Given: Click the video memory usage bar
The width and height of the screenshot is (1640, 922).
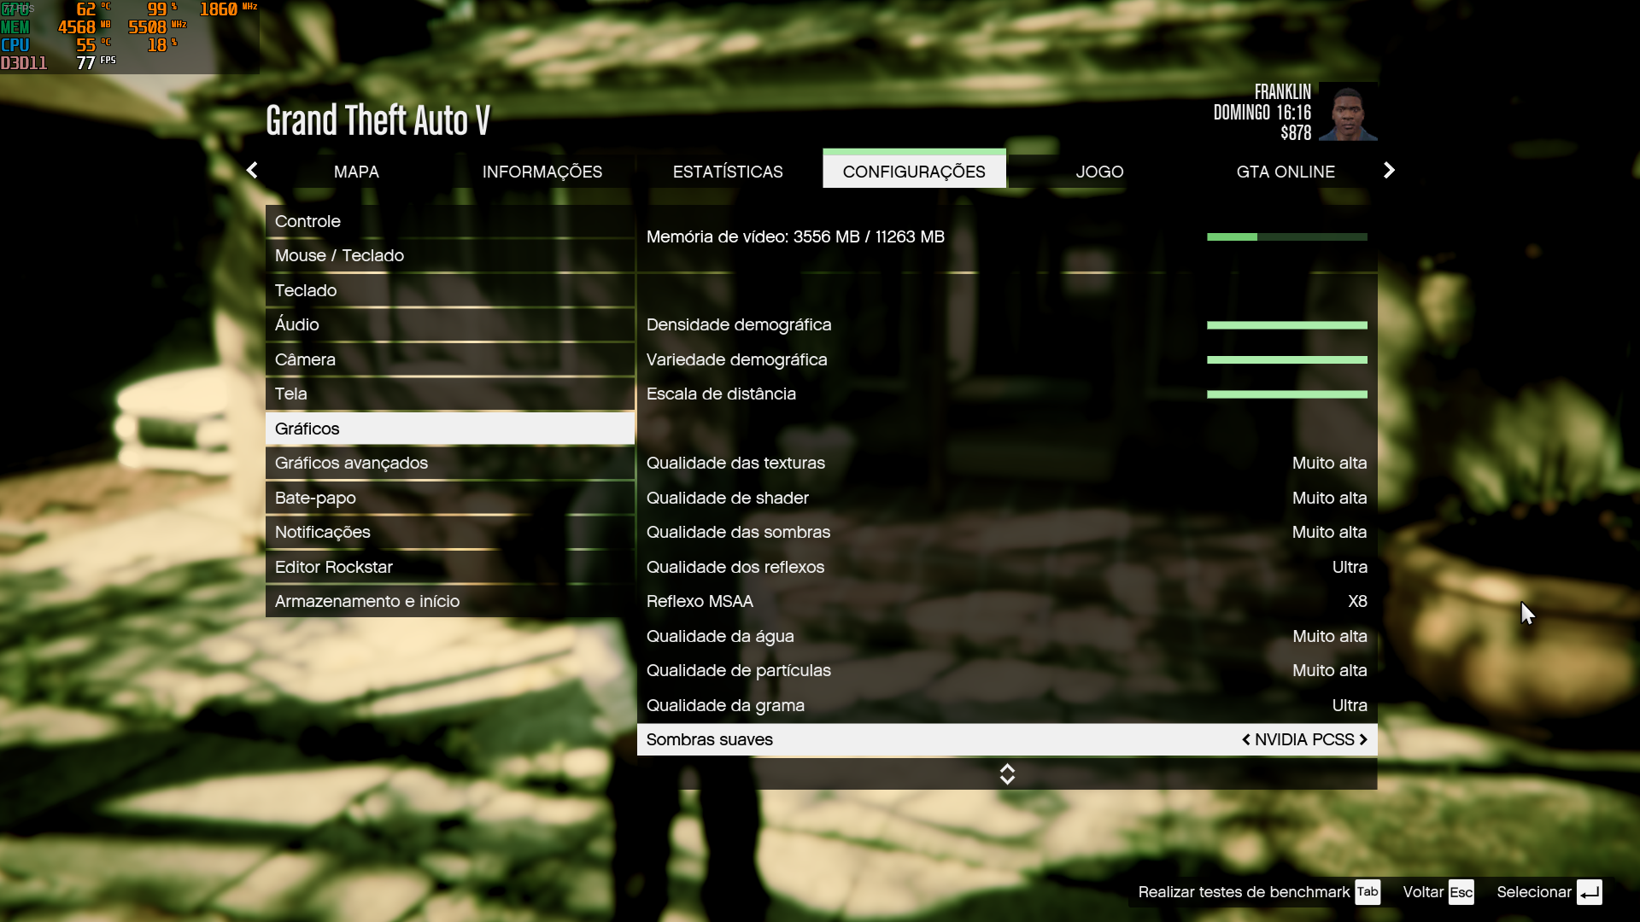Looking at the screenshot, I should 1287,236.
